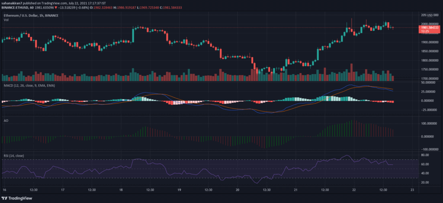This screenshot has width=443, height=203.
Task: Click the 20.00 level on the RSI scale
Action: click(x=425, y=183)
